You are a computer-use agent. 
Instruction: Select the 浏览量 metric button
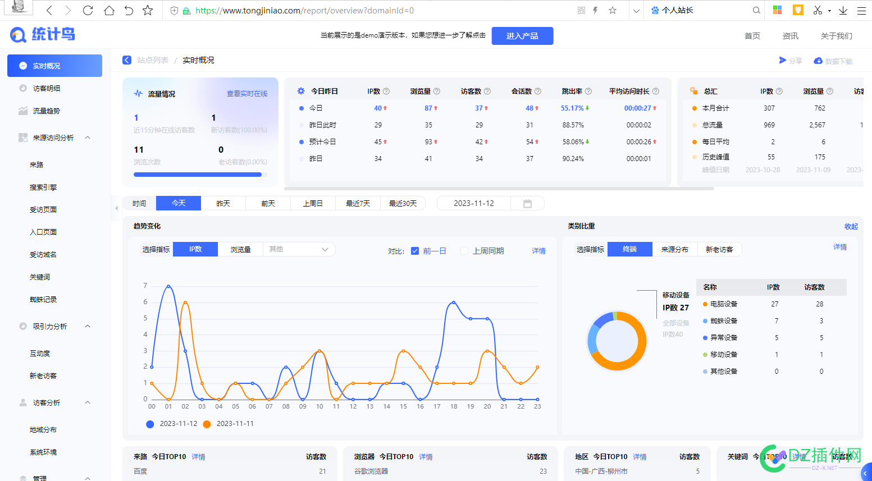pyautogui.click(x=240, y=249)
